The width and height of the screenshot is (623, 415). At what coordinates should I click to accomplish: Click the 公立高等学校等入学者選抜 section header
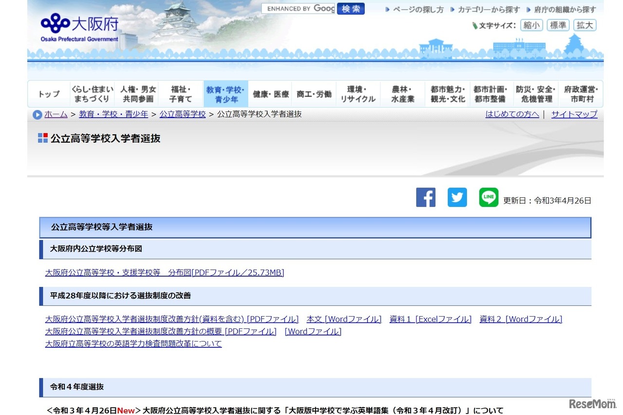(315, 227)
